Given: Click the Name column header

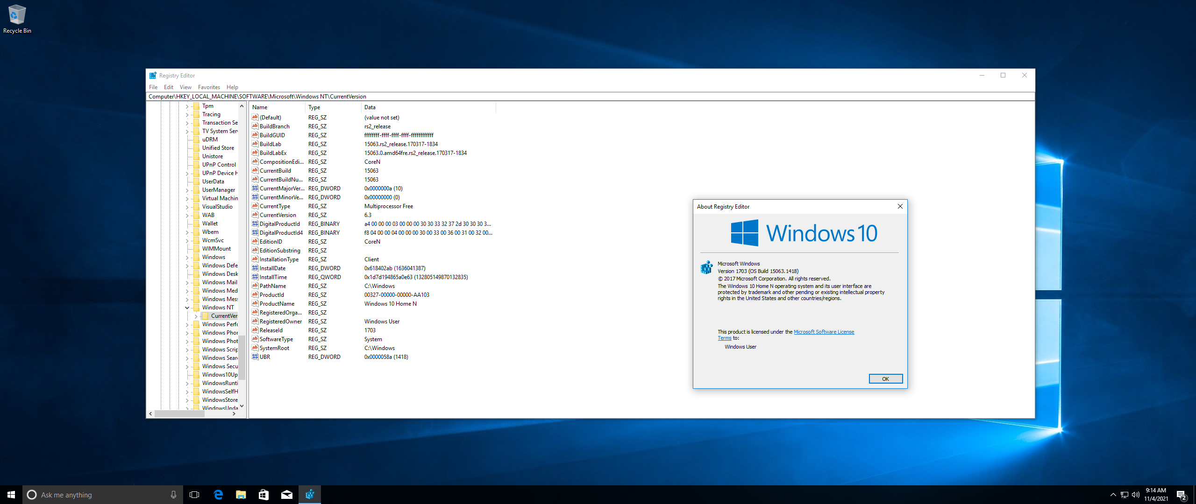Looking at the screenshot, I should (x=277, y=107).
